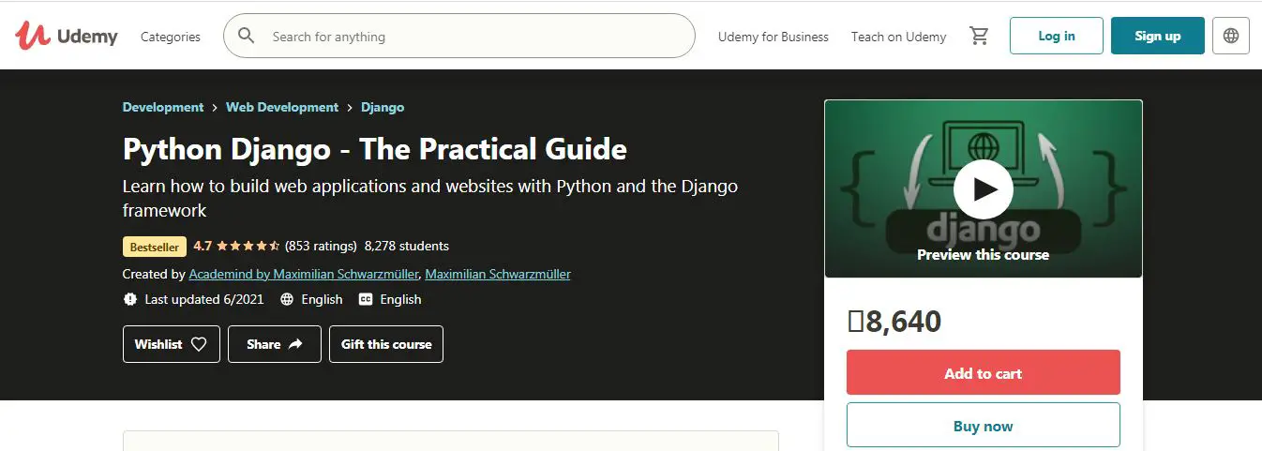Viewport: 1262px width, 451px height.
Task: Click the heart icon in Wishlist
Action: coord(199,344)
